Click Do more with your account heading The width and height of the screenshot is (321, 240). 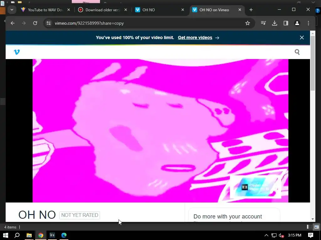pos(228,216)
